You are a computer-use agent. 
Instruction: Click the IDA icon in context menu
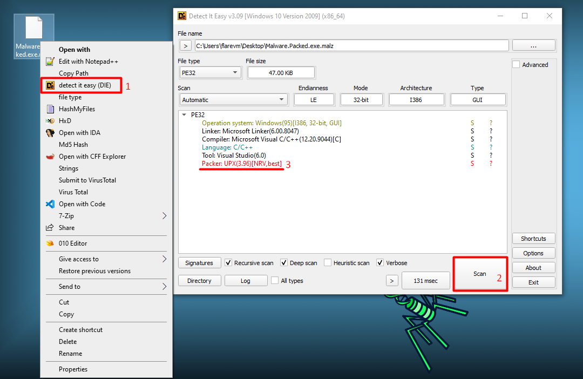50,133
